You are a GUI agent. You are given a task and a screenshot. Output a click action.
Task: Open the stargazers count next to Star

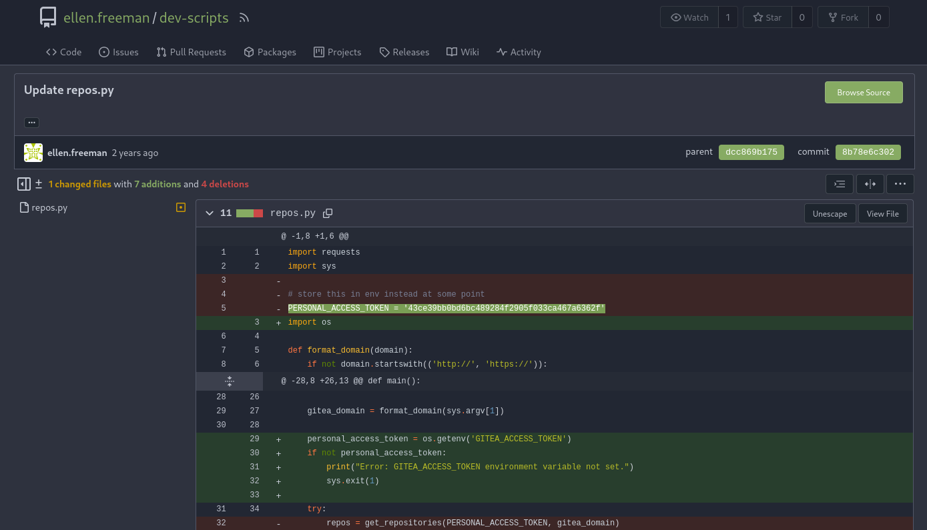click(x=802, y=17)
